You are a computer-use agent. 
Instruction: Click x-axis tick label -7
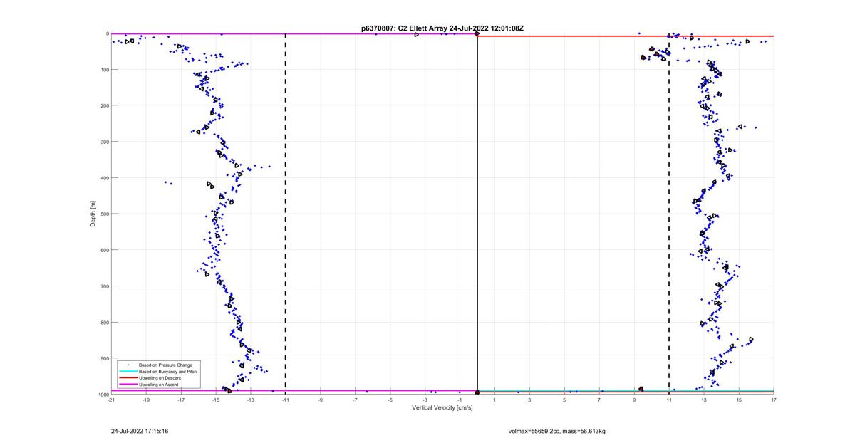356,400
